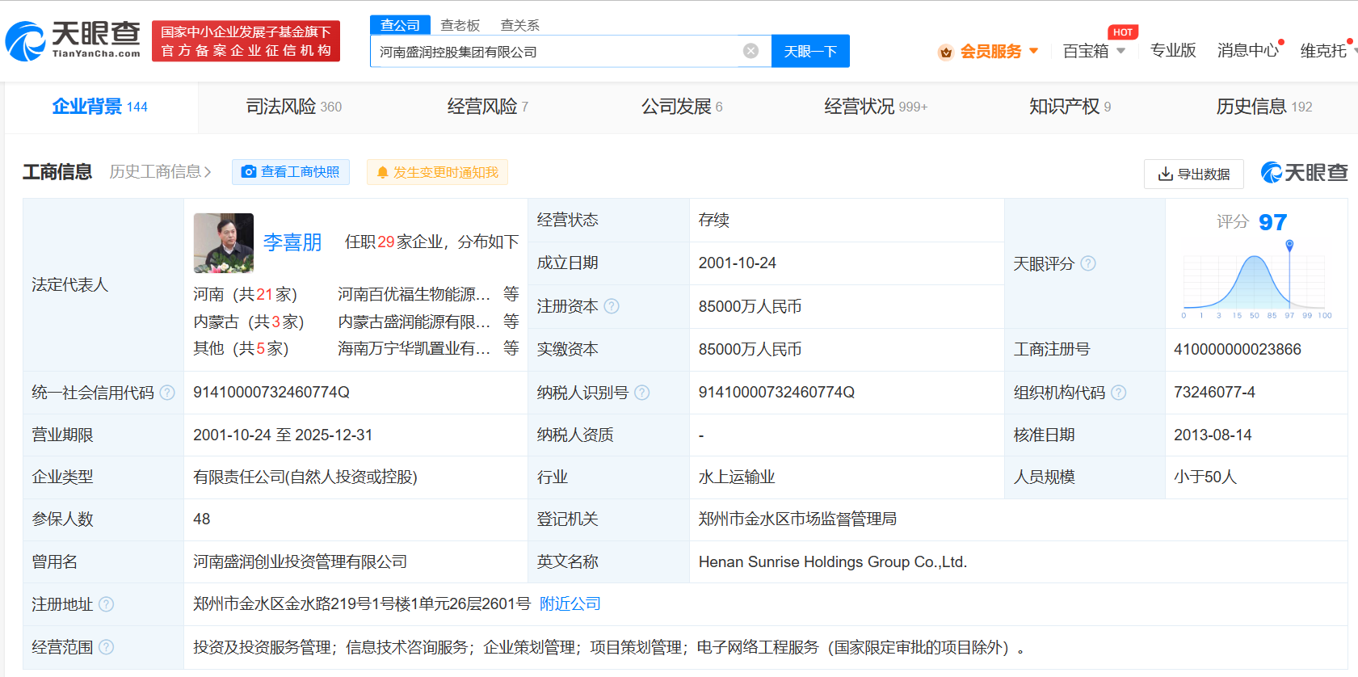Select the industry value 水上运输业

tap(737, 477)
